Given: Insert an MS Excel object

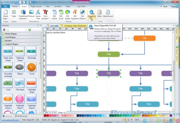Looking at the screenshot, I should (61, 14).
